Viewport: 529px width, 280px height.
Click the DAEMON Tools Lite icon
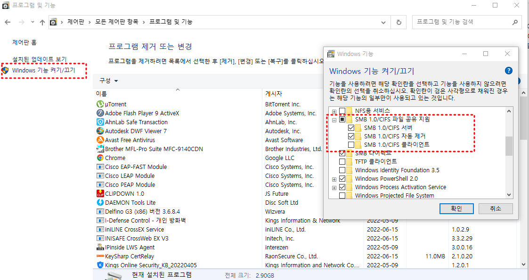point(100,202)
